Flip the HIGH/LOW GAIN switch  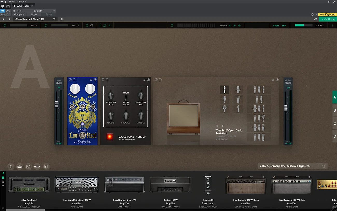pyautogui.click(x=126, y=98)
